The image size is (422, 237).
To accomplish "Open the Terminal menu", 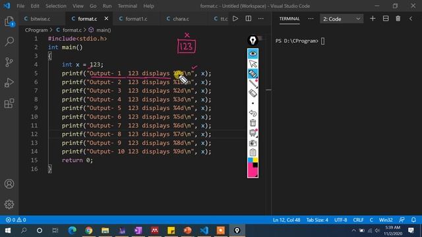I will tap(127, 6).
